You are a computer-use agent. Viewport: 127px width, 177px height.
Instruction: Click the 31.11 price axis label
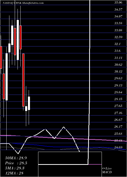point(118,58)
